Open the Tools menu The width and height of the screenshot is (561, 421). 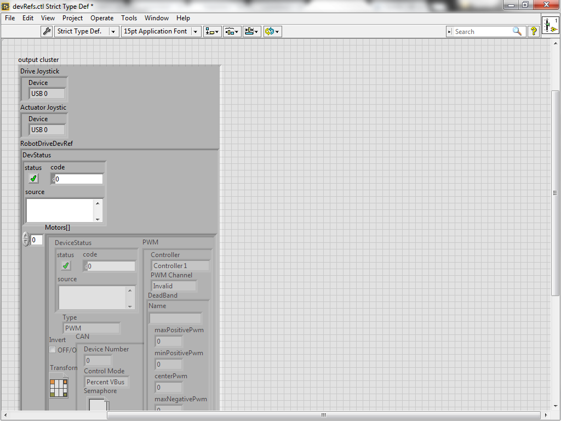(129, 18)
